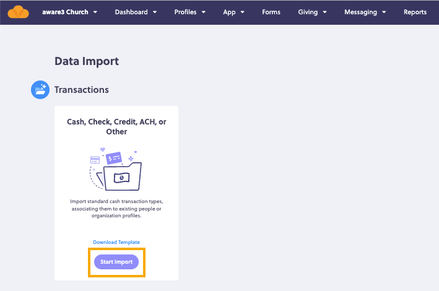Open the Giving menu item
The height and width of the screenshot is (291, 439).
tap(308, 12)
